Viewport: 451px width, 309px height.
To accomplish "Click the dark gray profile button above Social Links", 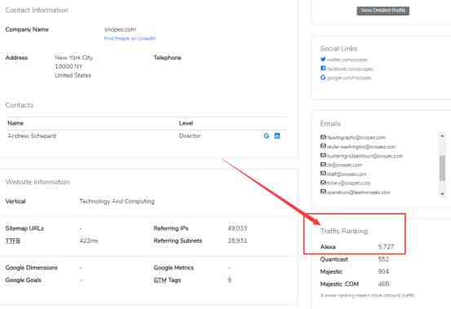I will point(383,11).
